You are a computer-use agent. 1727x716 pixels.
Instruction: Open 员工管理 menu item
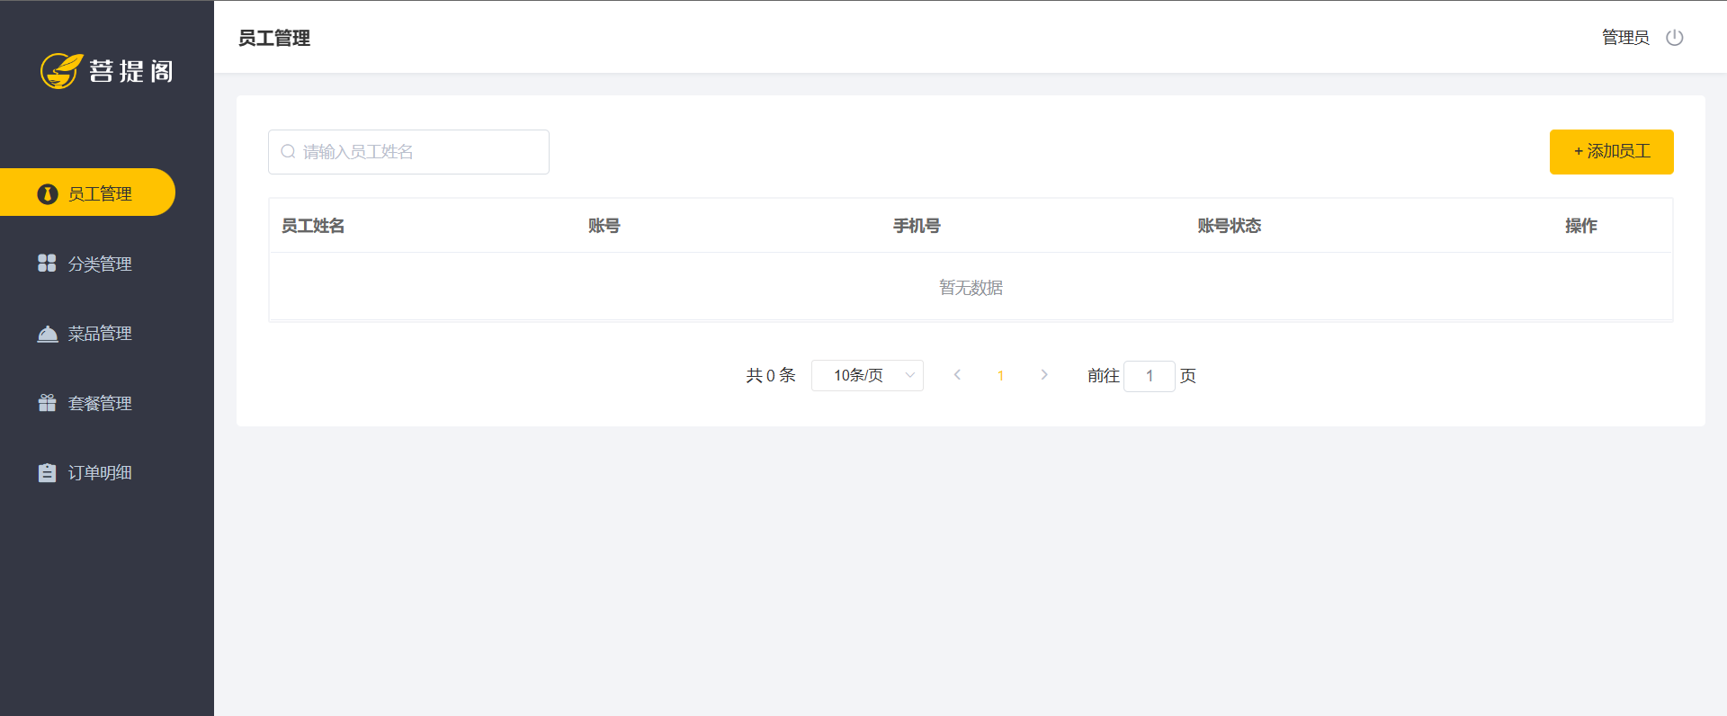[87, 192]
